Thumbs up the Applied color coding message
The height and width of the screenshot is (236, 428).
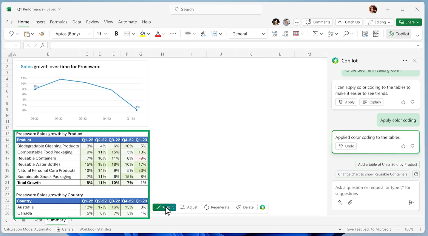pos(403,146)
